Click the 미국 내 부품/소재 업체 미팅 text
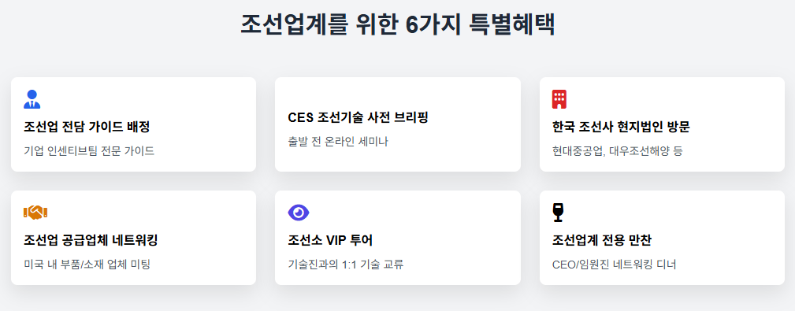The image size is (795, 311). click(87, 265)
